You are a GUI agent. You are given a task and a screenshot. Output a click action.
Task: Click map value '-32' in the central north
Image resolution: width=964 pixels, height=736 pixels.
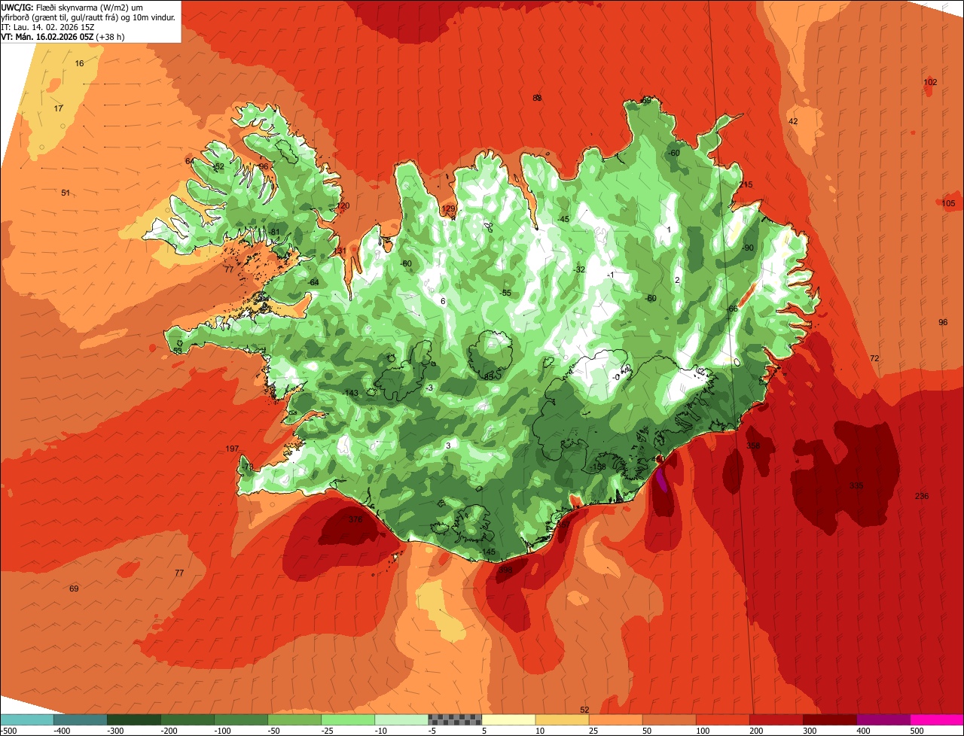coord(578,269)
